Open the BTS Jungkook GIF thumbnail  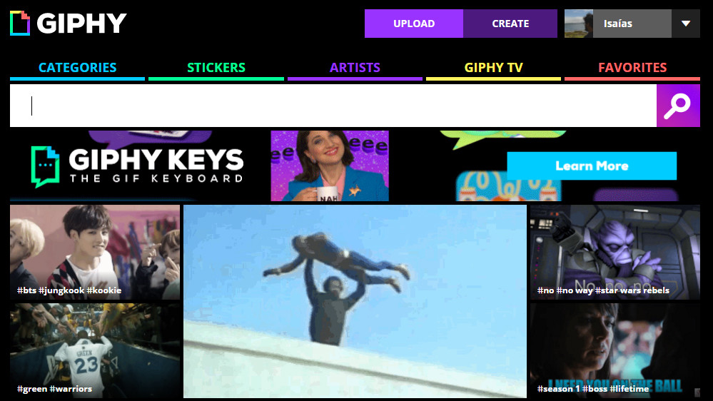click(x=95, y=252)
